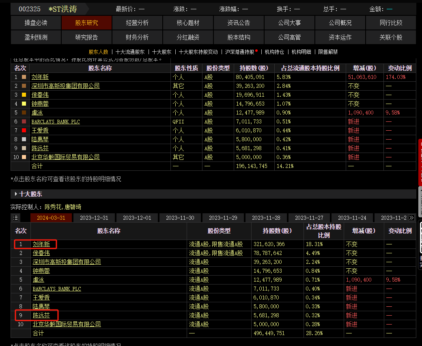Click the color swatch next to 刘年新

pos(24,77)
